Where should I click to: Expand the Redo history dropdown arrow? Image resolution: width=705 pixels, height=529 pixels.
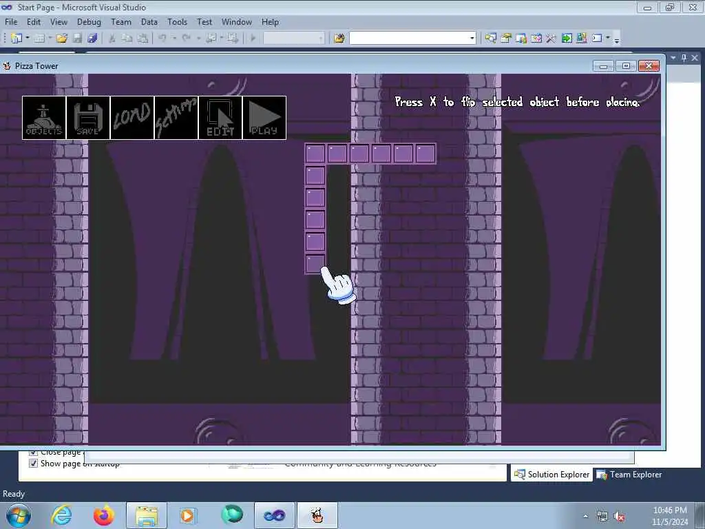click(x=198, y=39)
